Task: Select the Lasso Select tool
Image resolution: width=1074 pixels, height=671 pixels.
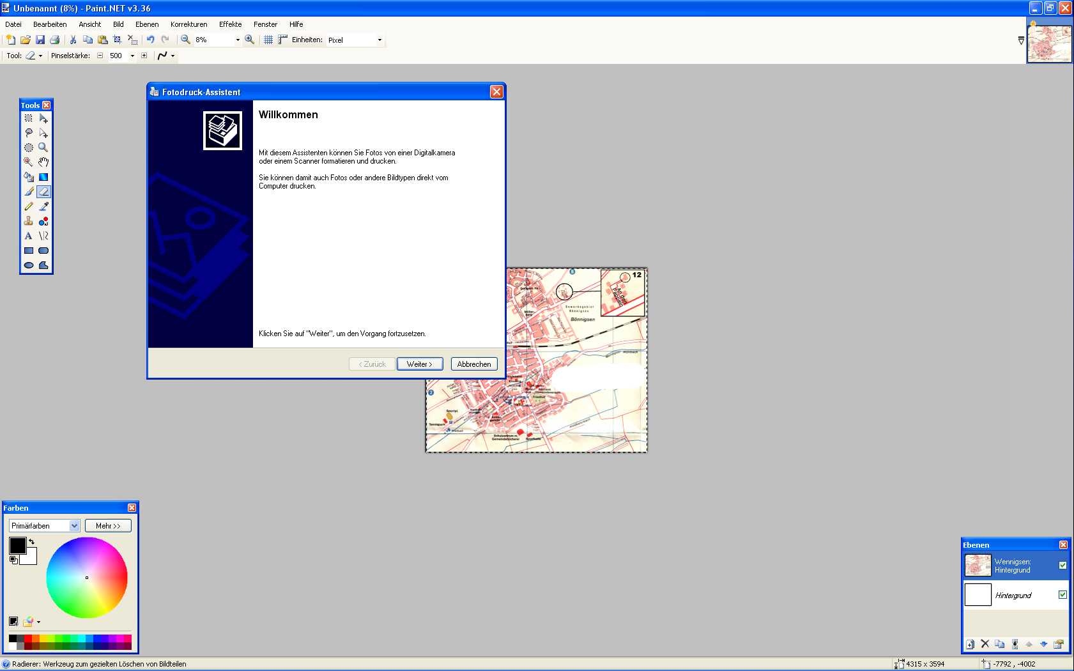Action: pos(29,133)
